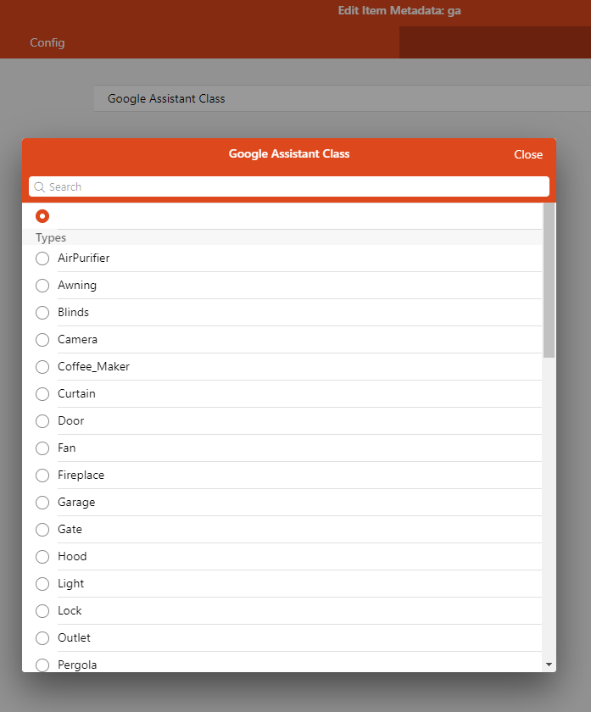591x712 pixels.
Task: Pick the Outlet class option
Action: 42,638
